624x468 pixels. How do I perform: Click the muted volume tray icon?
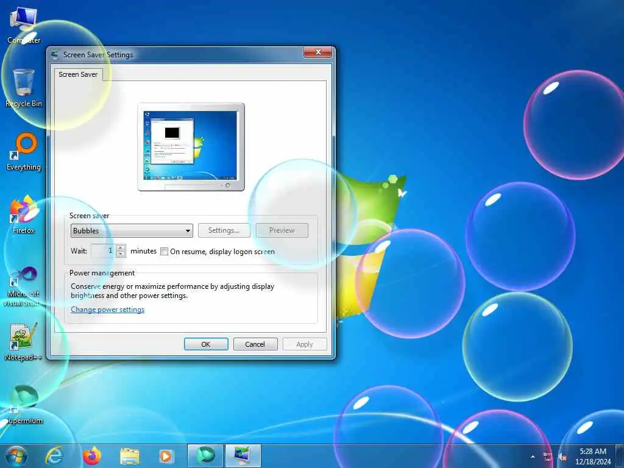click(x=562, y=457)
